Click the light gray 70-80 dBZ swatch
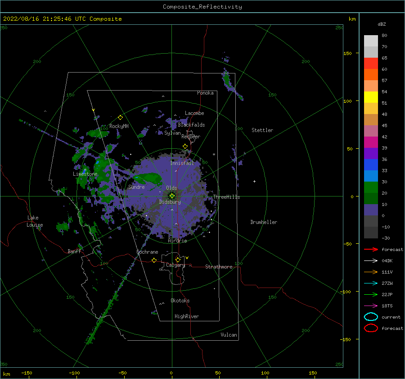Viewport: 405px width, 379px height. (371, 41)
